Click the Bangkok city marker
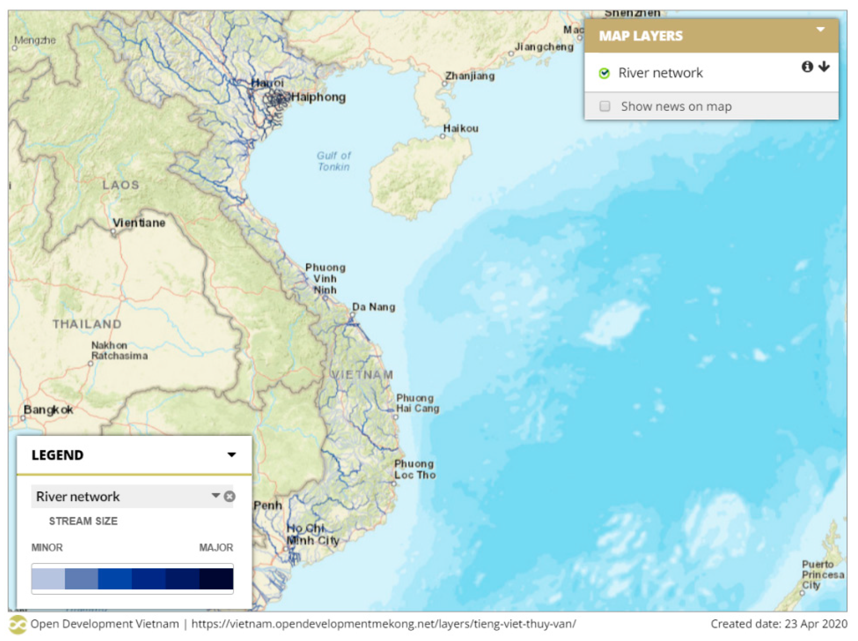This screenshot has width=858, height=641. pos(23,418)
